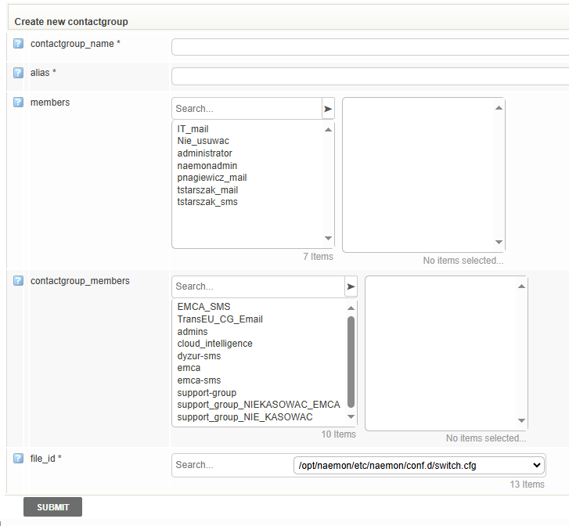Open the file_id config path dropdown
Screen dimensions: 569x526
tap(419, 465)
